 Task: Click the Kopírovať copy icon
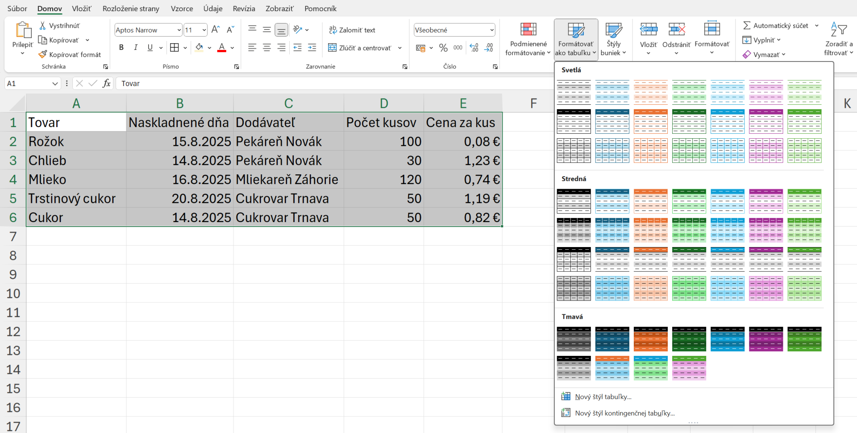pos(43,40)
